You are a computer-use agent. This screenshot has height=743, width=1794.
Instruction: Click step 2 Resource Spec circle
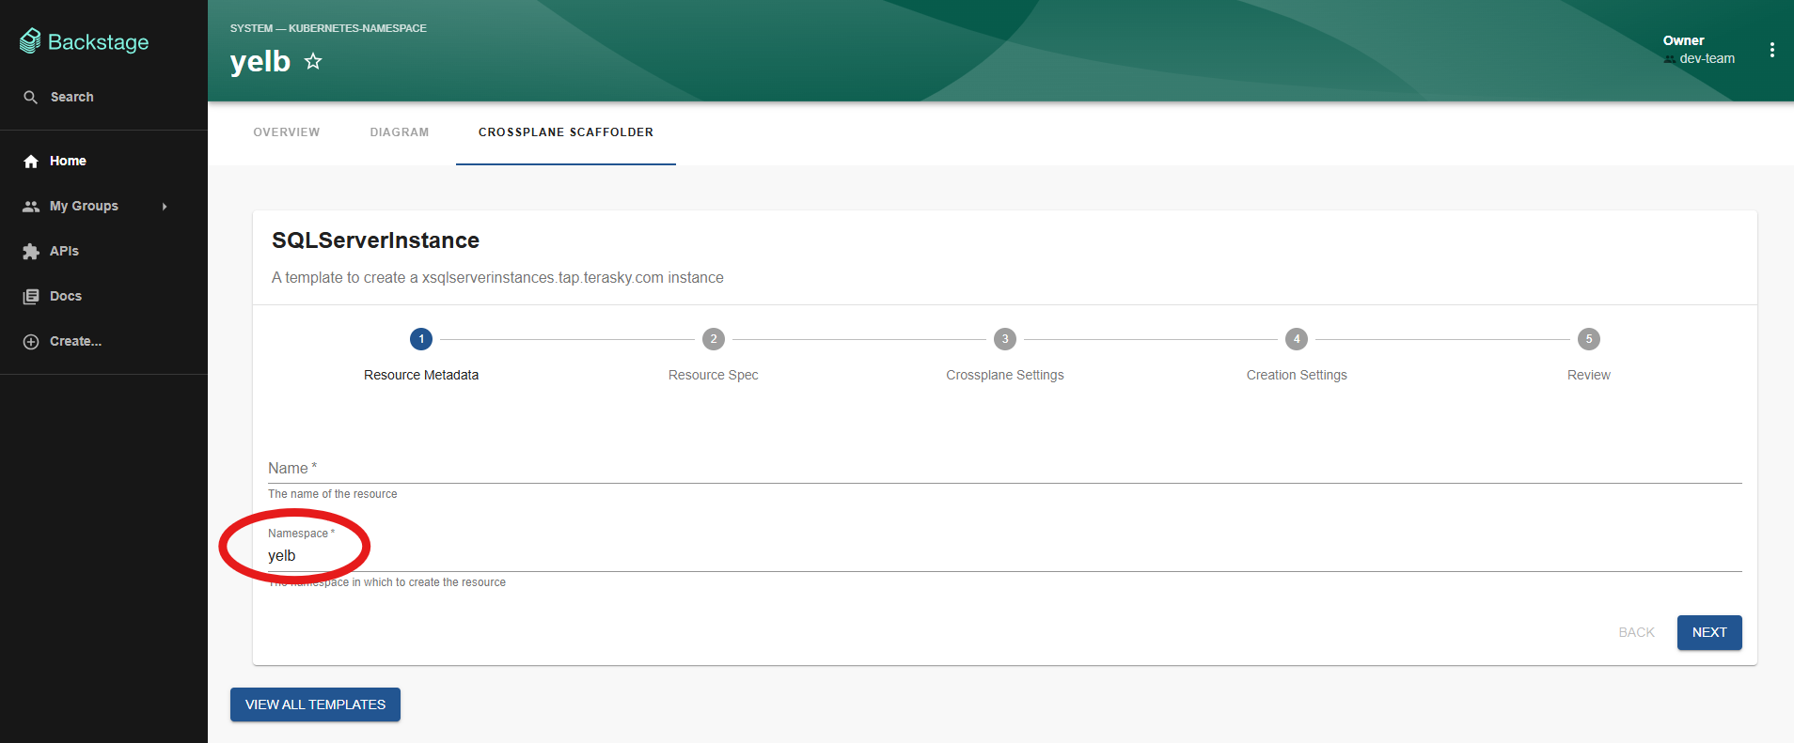coord(713,339)
